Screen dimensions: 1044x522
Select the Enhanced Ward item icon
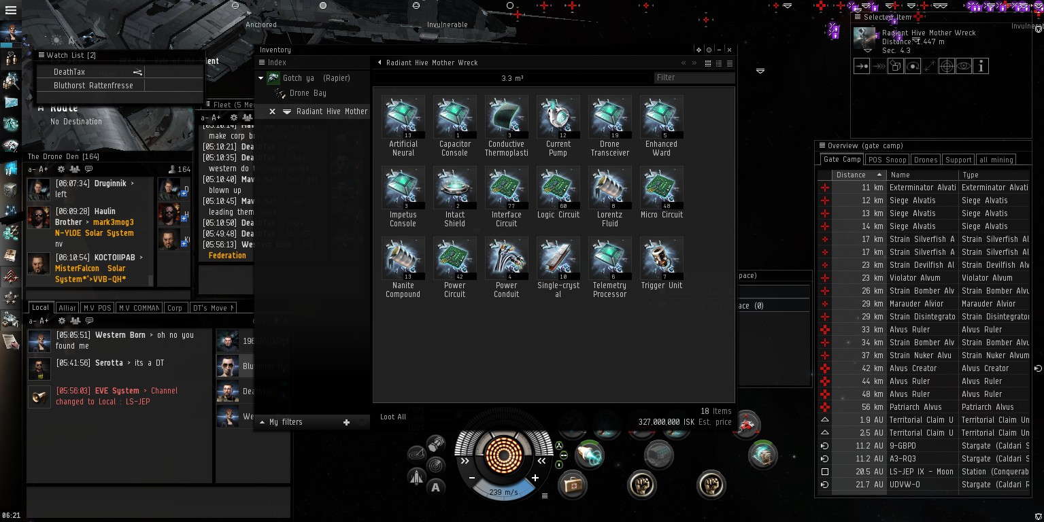(662, 117)
